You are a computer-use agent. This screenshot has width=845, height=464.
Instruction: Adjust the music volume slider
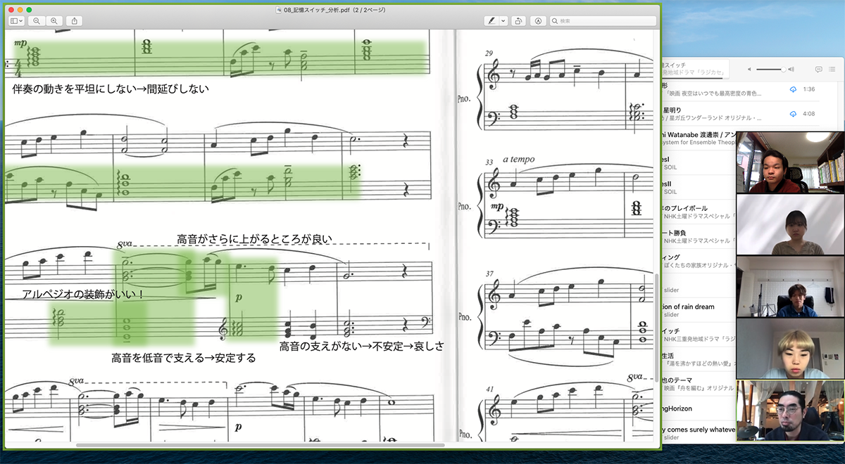(x=770, y=70)
